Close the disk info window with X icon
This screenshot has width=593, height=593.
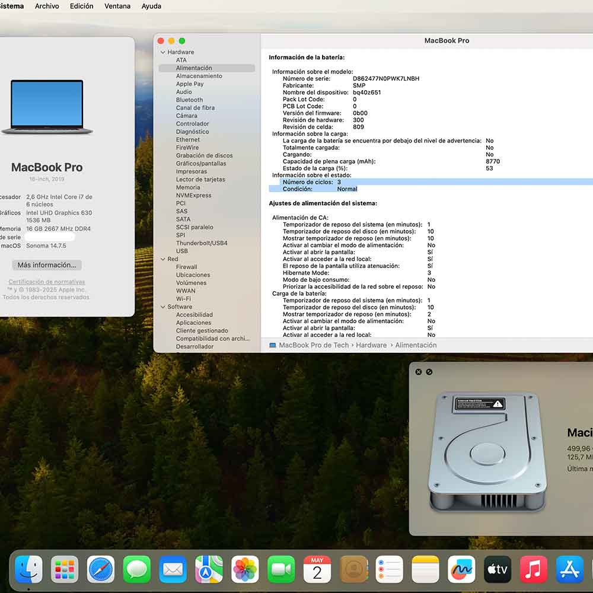[418, 372]
